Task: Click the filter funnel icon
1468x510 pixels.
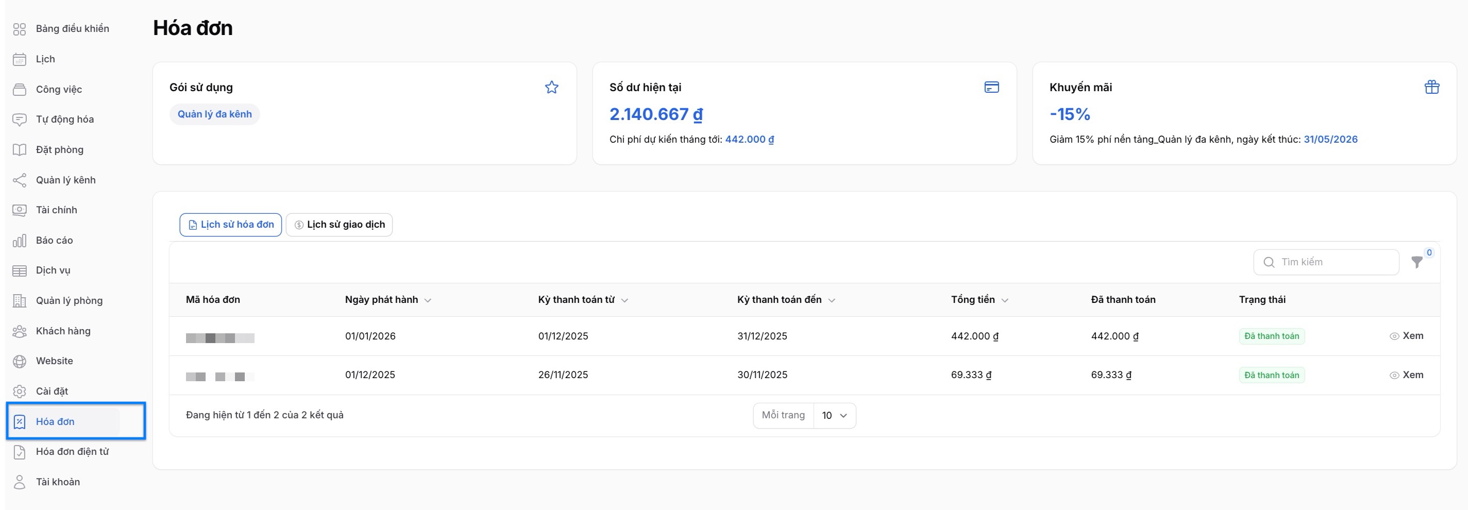Action: pyautogui.click(x=1416, y=262)
